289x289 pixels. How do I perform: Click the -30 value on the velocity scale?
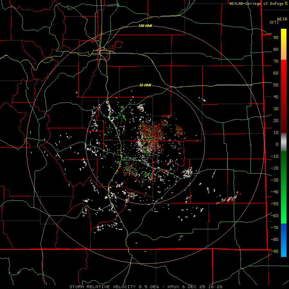pyautogui.click(x=275, y=180)
